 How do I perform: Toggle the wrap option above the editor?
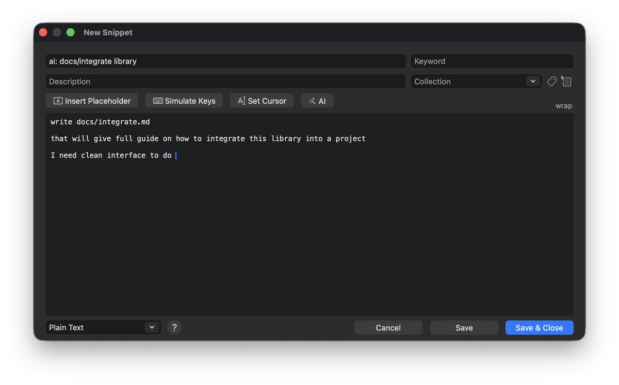pyautogui.click(x=563, y=106)
